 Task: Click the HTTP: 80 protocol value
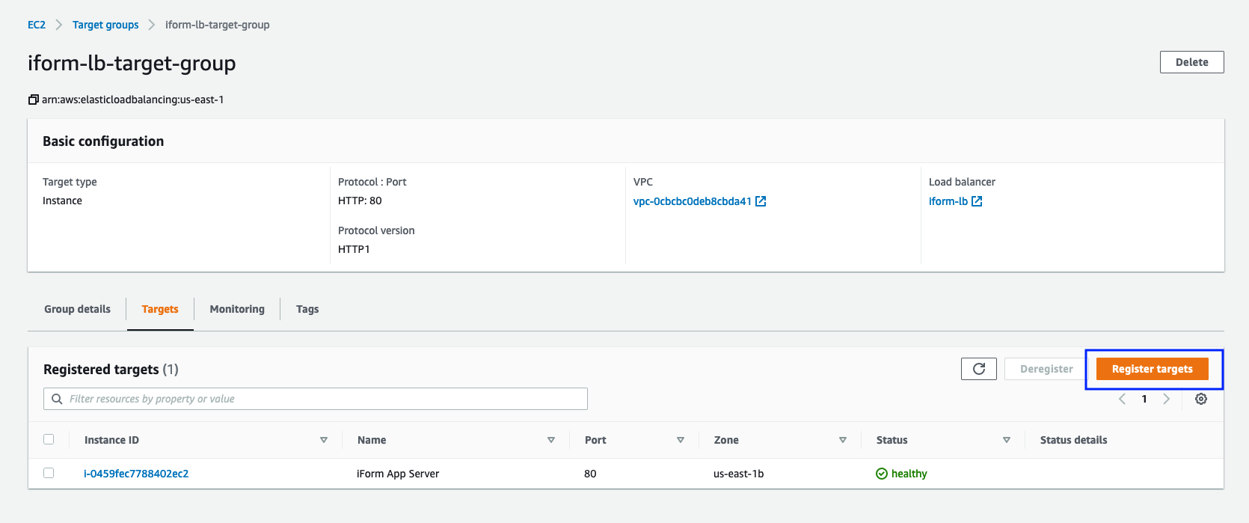[360, 201]
